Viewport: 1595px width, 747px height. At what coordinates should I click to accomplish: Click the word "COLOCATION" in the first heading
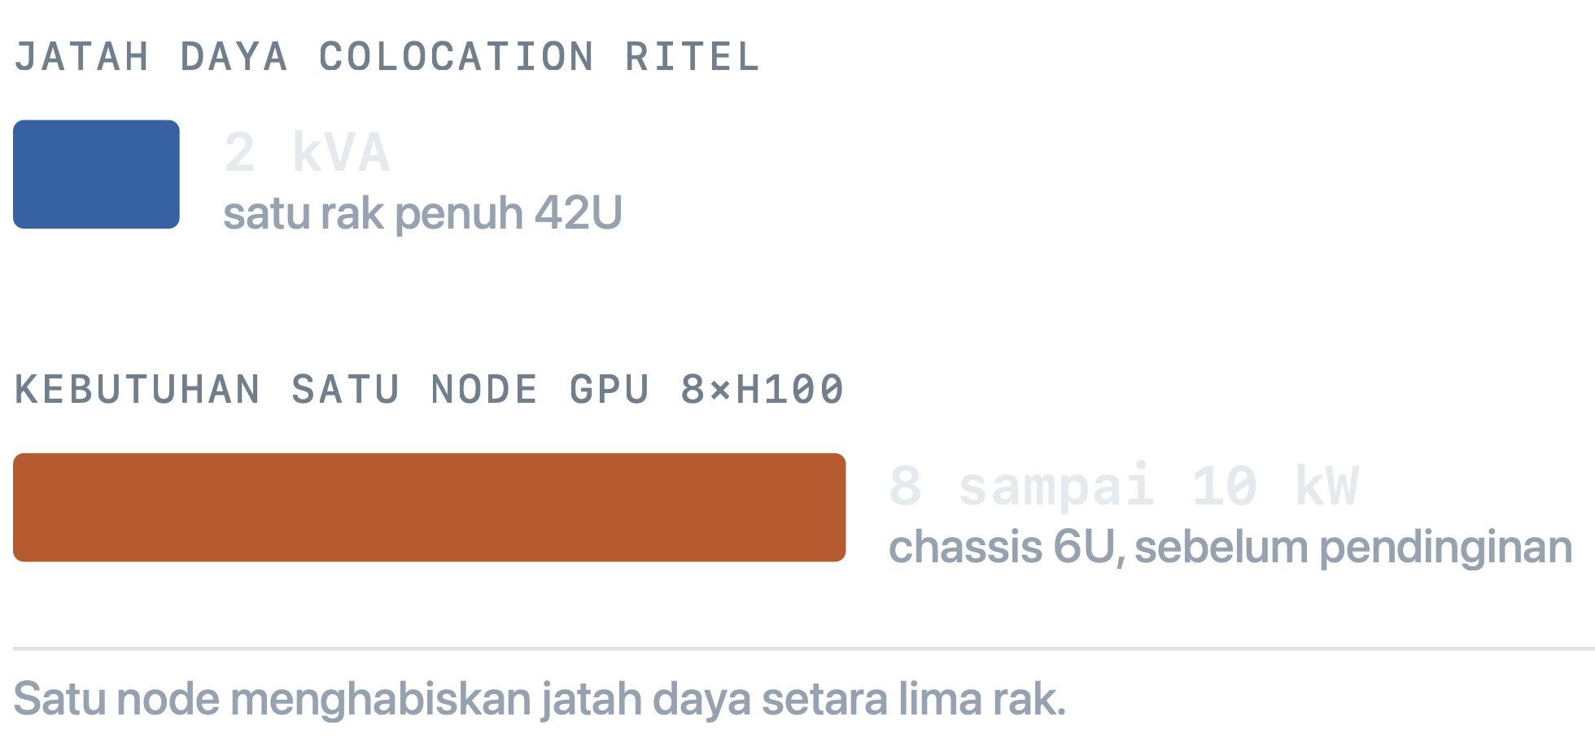click(457, 57)
